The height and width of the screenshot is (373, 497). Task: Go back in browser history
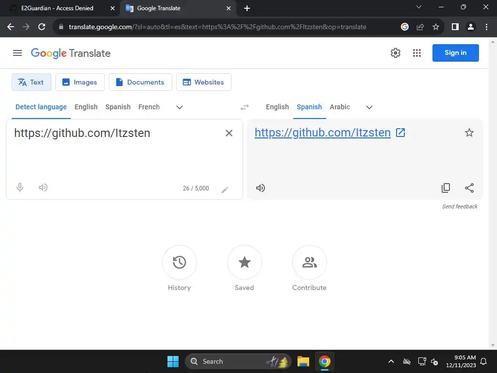click(x=11, y=27)
